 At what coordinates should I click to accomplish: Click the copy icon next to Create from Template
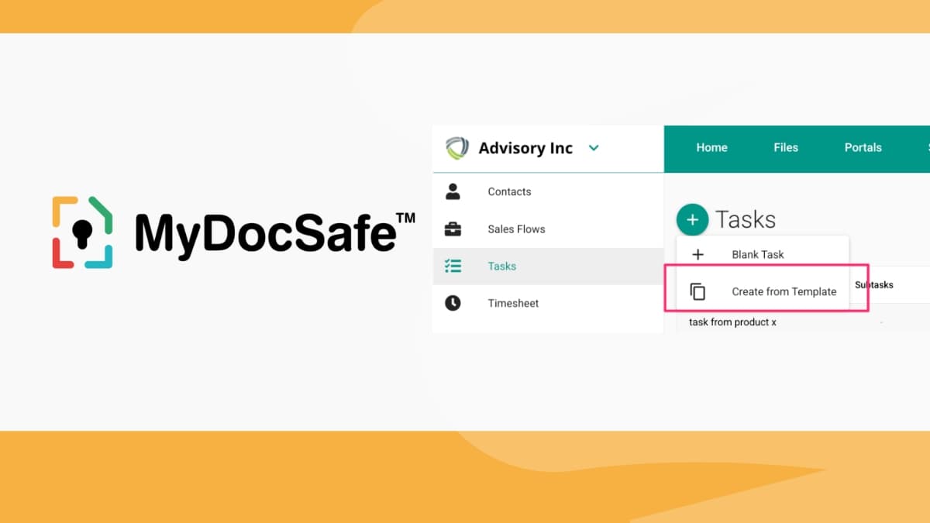click(698, 291)
